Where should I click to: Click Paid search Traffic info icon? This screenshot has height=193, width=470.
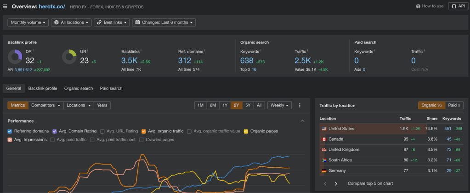pos(425,51)
